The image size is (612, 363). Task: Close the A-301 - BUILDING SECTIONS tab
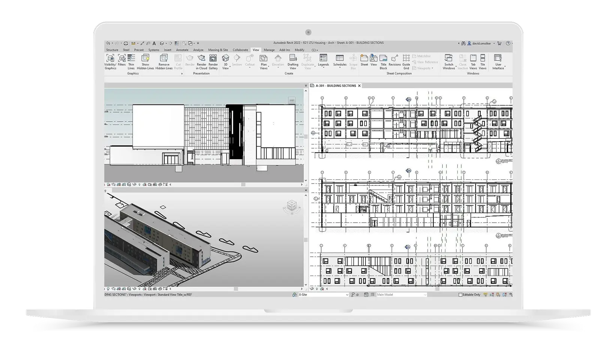(359, 86)
